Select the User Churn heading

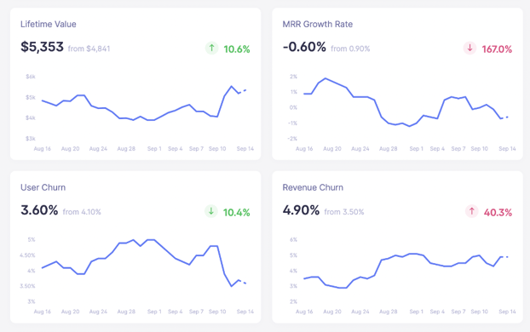pos(43,187)
